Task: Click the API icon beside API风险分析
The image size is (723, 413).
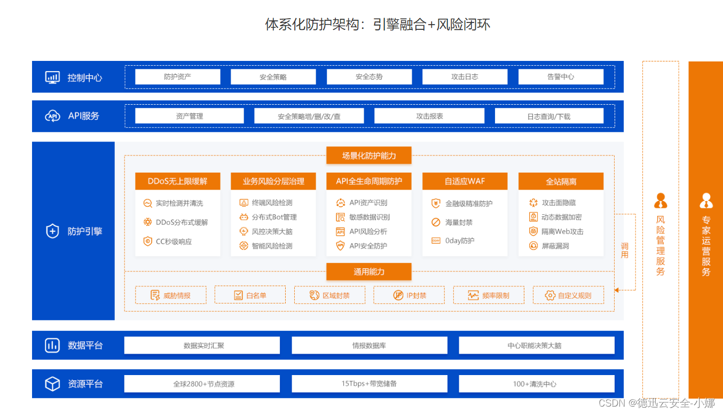Action: coord(340,231)
